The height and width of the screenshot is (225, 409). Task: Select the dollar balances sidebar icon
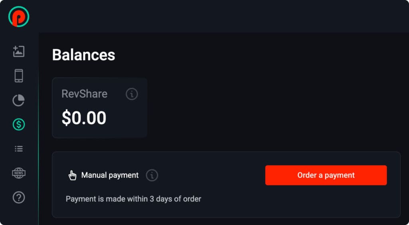click(19, 125)
